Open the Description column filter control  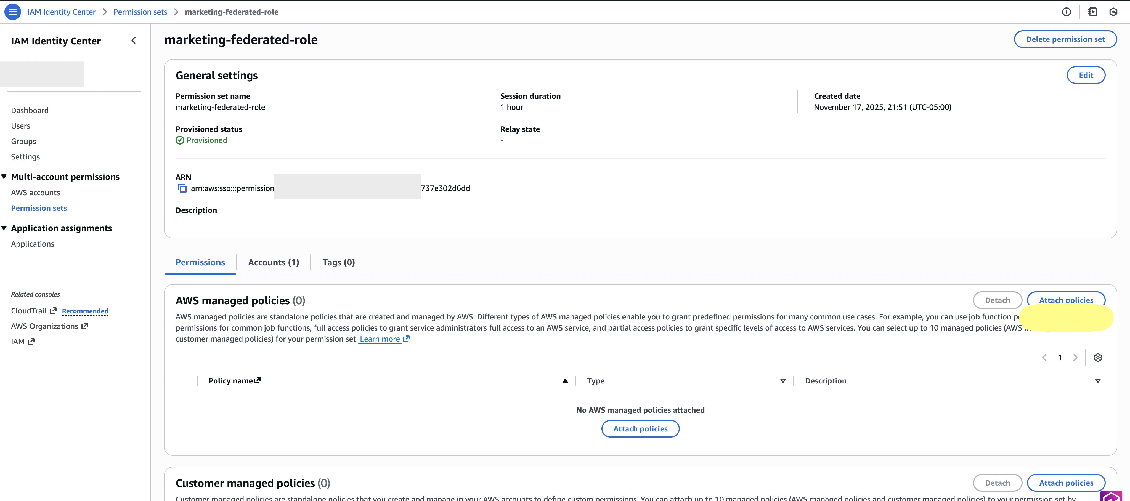[x=1098, y=380]
